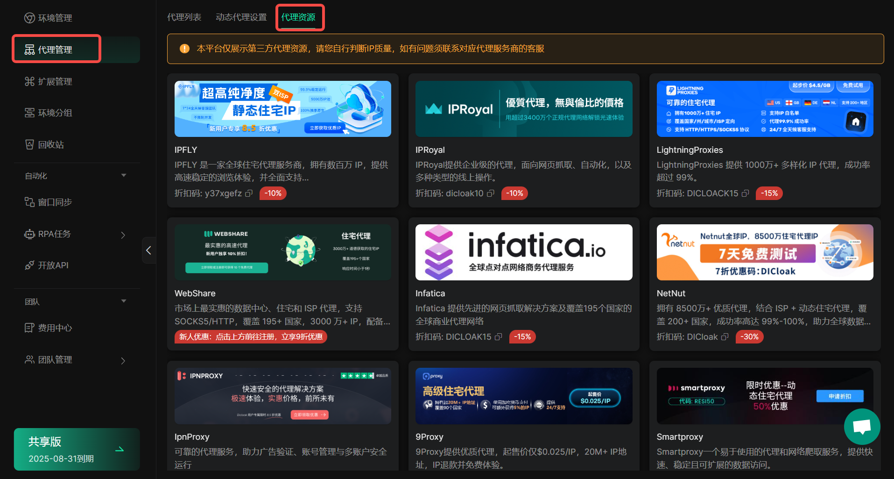
Task: Click the 费用中心 billing icon
Action: [x=29, y=328]
